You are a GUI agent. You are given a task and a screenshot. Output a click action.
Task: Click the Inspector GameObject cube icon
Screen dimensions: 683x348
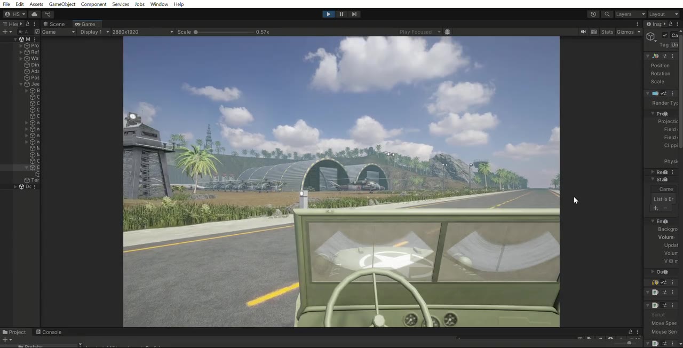click(x=651, y=37)
